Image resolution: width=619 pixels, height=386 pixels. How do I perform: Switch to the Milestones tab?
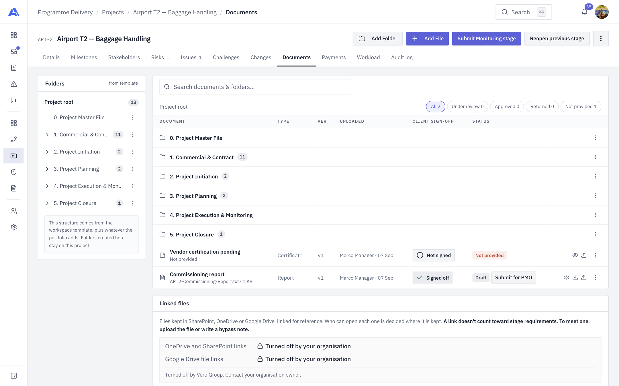(84, 57)
